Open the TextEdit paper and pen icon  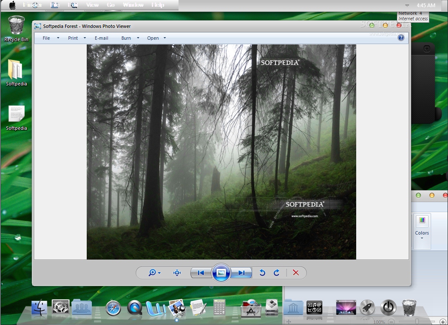[198, 307]
